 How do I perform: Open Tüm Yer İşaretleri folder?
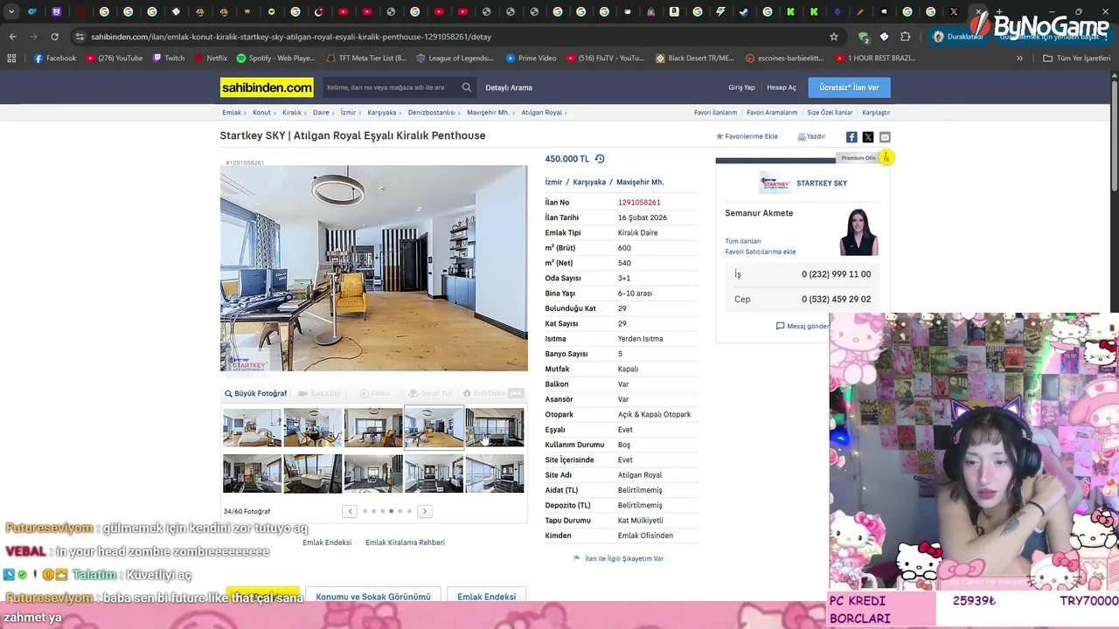(1076, 59)
